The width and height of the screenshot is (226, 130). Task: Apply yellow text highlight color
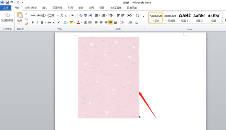(x=71, y=22)
